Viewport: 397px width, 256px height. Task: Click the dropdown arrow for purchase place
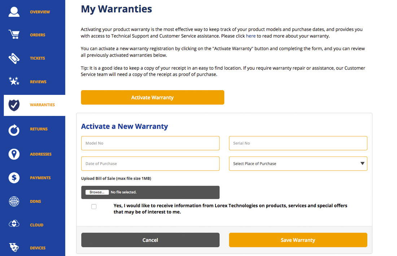click(x=362, y=163)
